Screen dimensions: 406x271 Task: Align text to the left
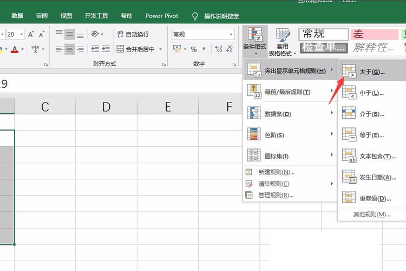point(59,49)
